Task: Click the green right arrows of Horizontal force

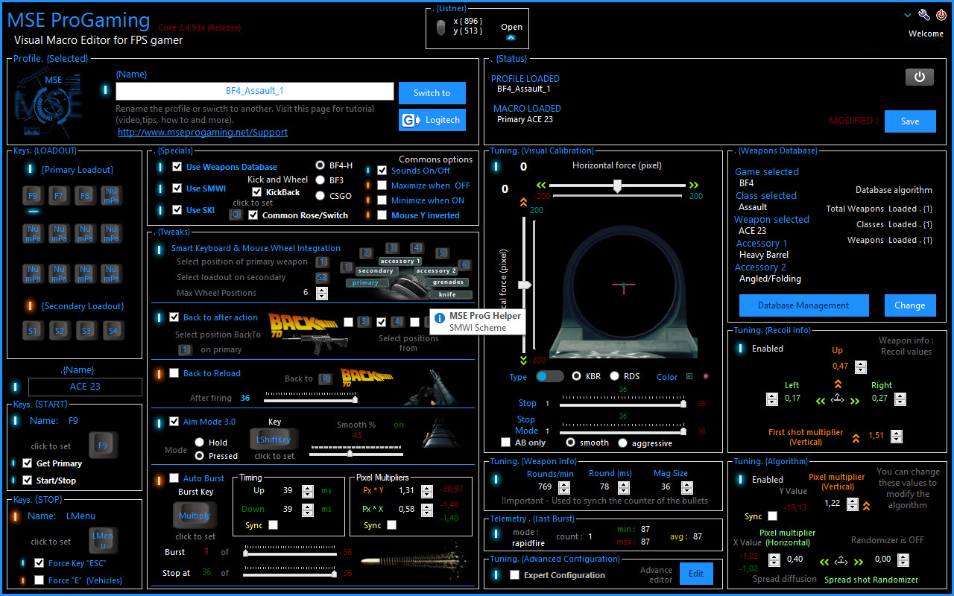Action: pyautogui.click(x=694, y=186)
